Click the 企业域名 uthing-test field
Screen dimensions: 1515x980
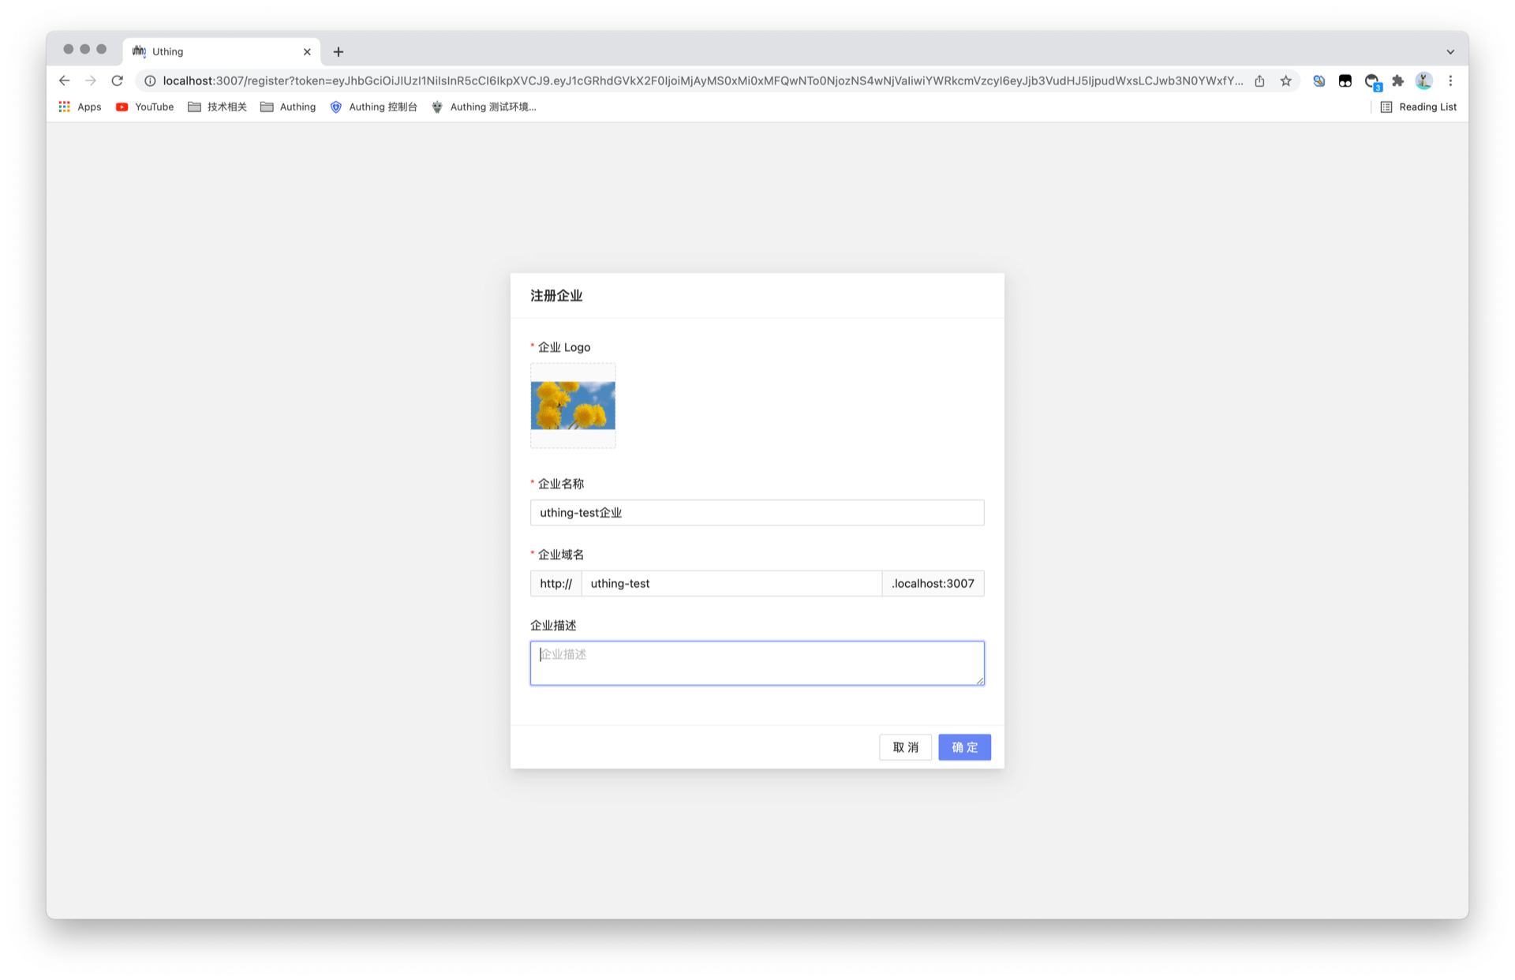(x=731, y=583)
